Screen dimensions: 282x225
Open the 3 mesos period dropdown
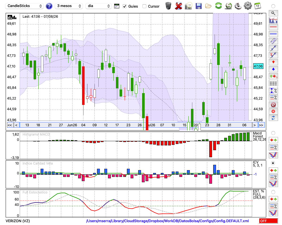click(x=69, y=6)
